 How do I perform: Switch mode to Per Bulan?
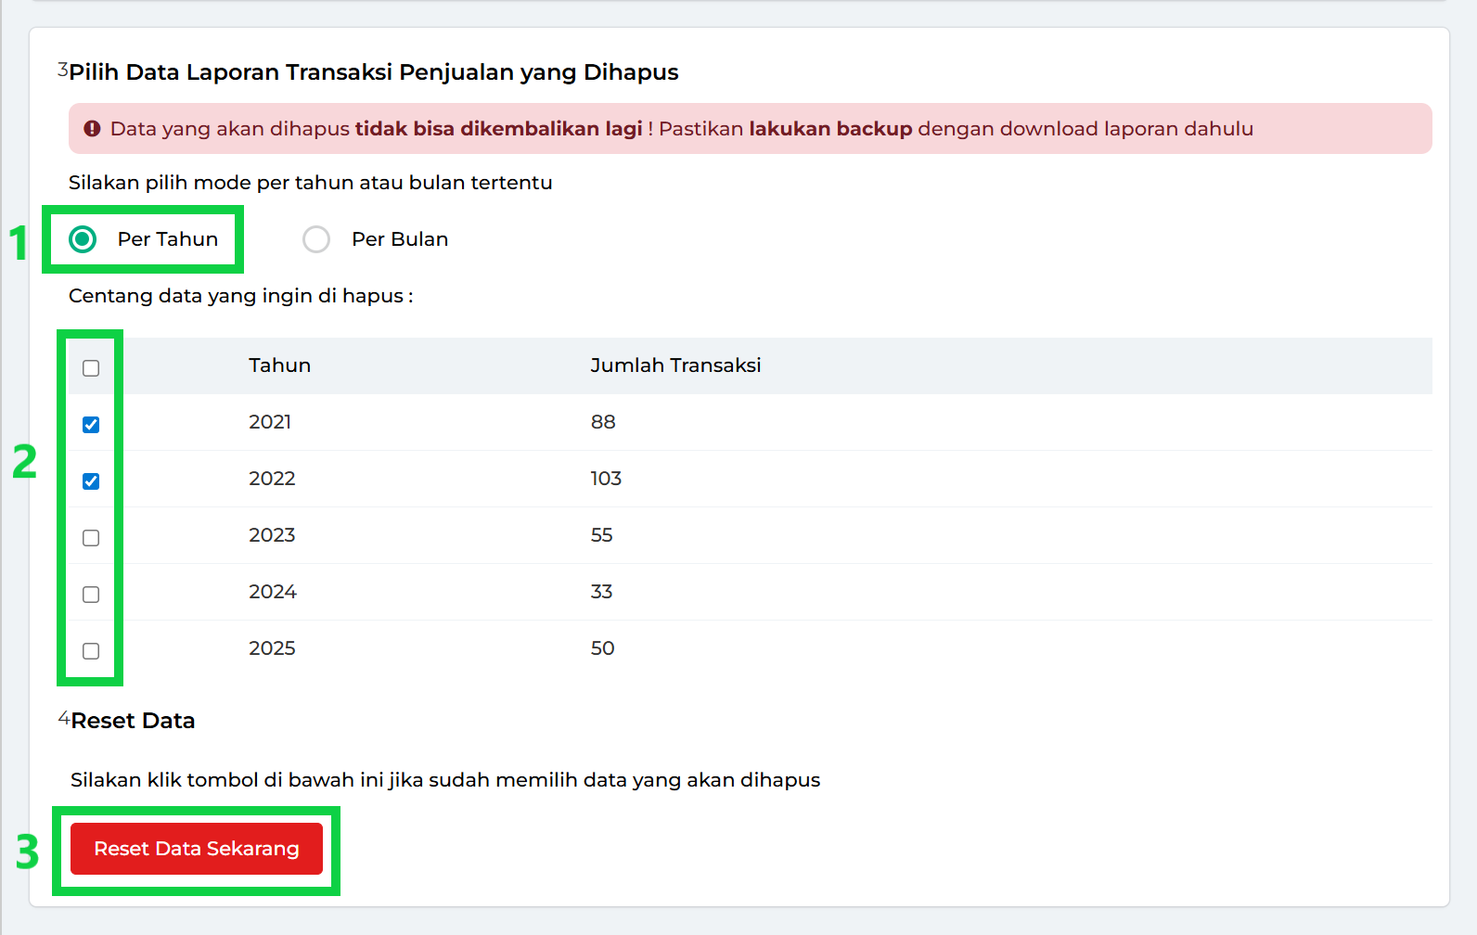click(x=316, y=239)
